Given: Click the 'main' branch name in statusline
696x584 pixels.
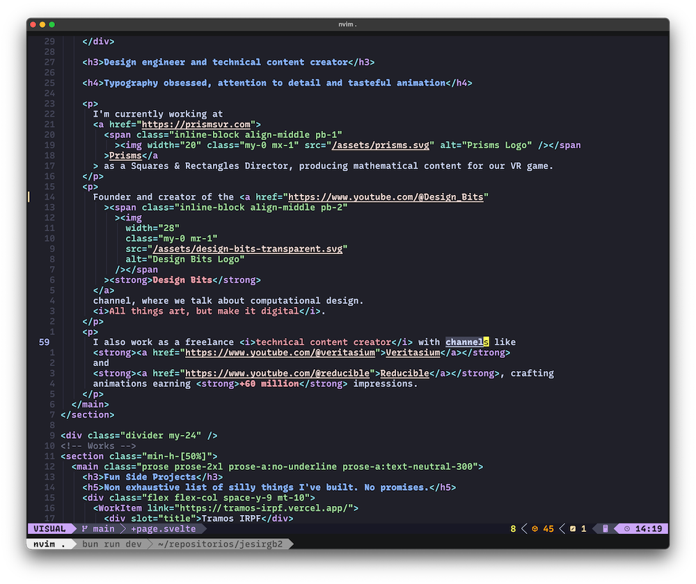Looking at the screenshot, I should (x=104, y=529).
